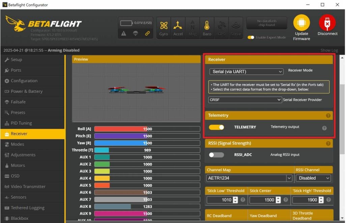Click the Telemetry header help icon
The image size is (346, 223).
(x=328, y=116)
